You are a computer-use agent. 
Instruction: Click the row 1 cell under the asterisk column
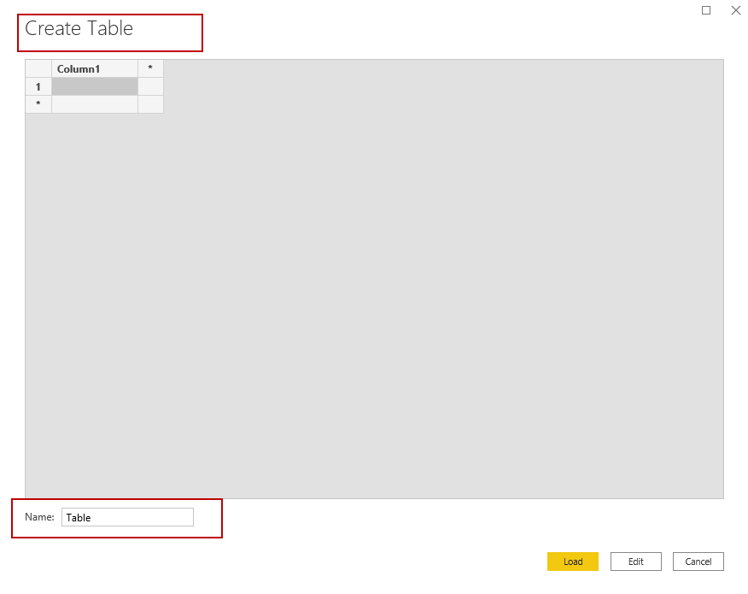150,86
